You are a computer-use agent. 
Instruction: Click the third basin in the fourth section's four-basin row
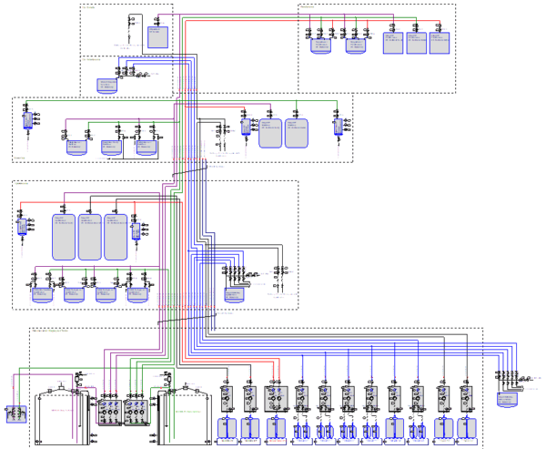point(106,295)
